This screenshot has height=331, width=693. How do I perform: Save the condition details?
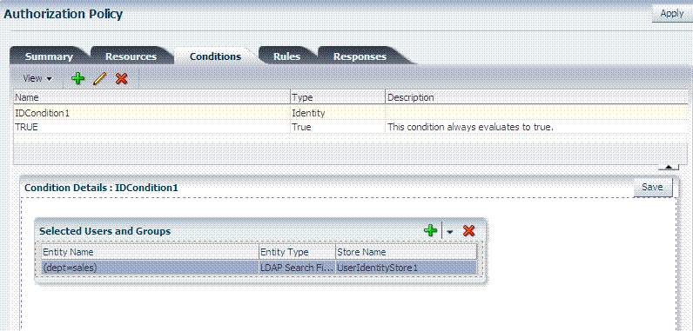[652, 187]
